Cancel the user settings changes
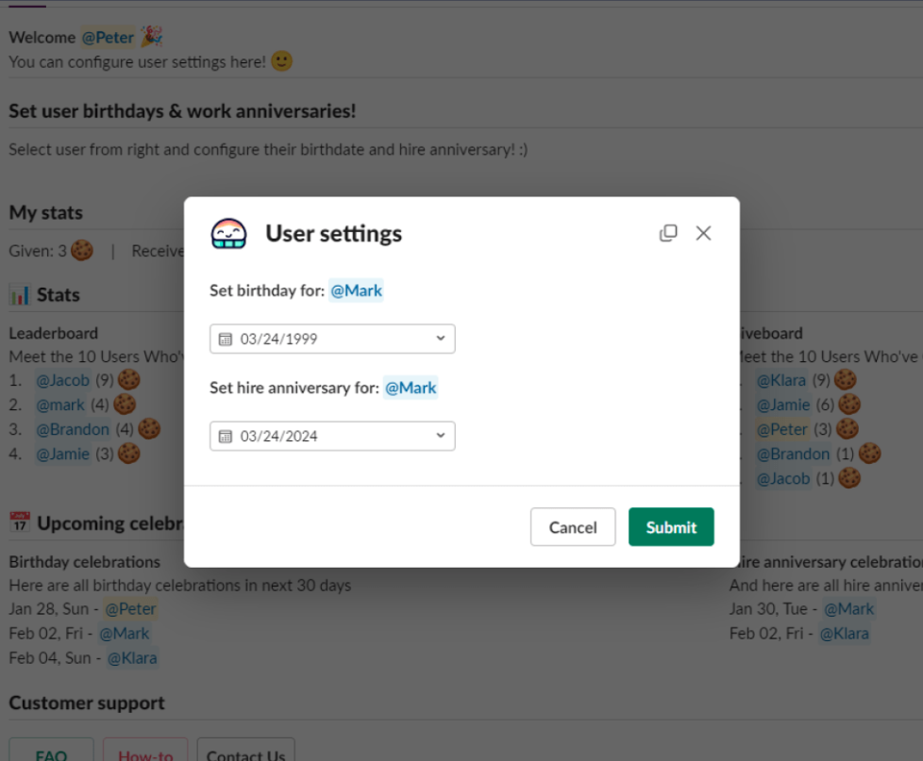 click(573, 527)
